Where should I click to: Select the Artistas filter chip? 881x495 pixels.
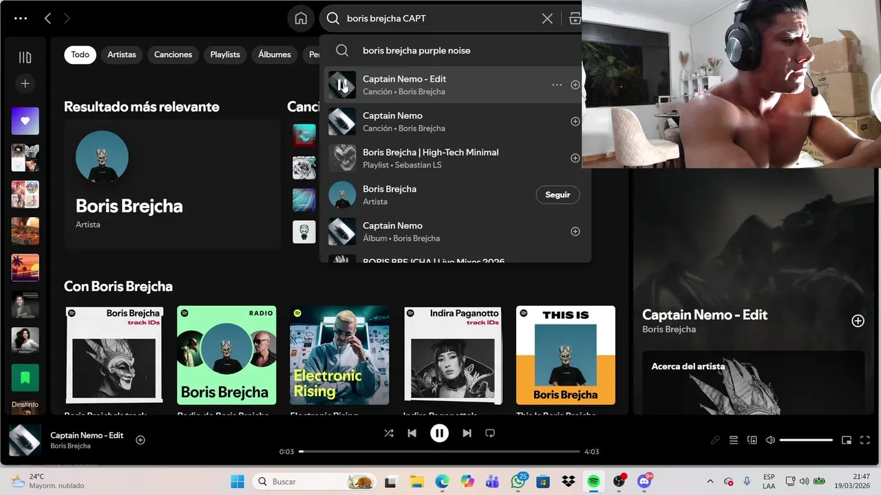pos(122,54)
